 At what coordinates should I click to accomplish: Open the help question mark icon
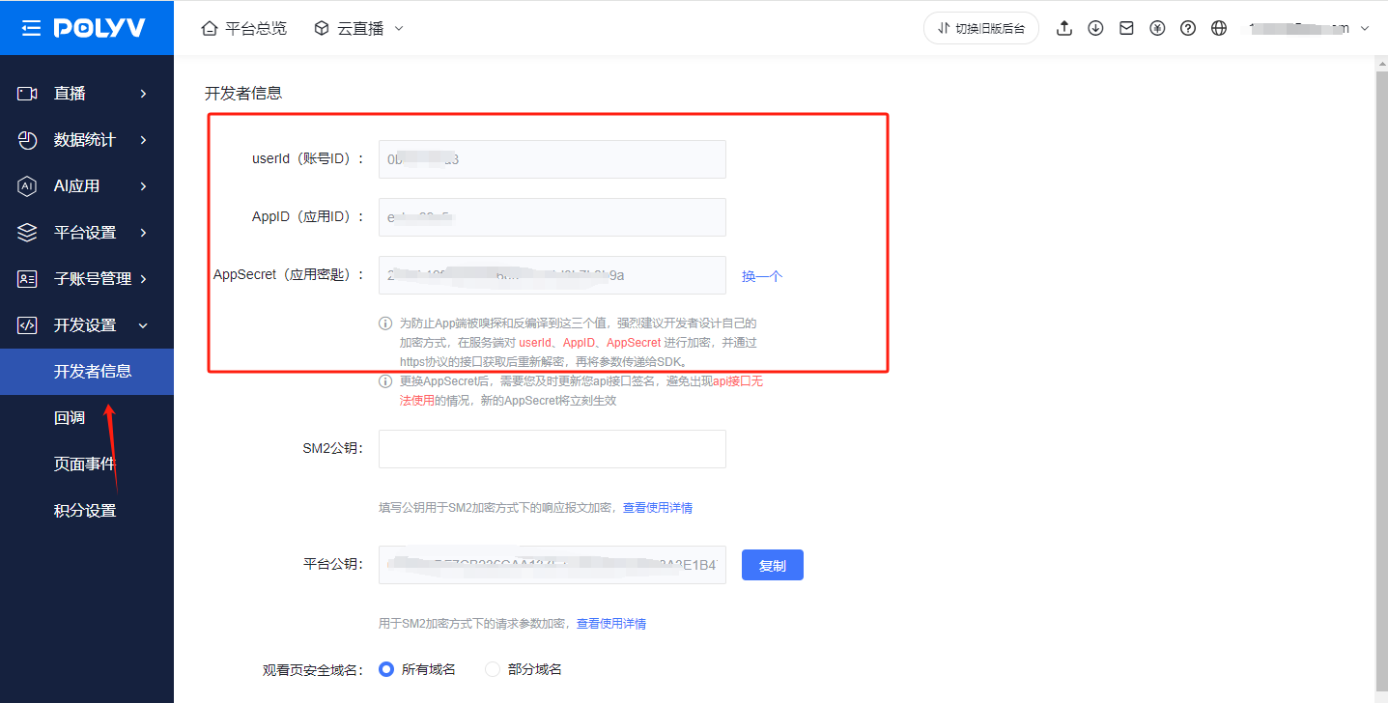pyautogui.click(x=1188, y=28)
